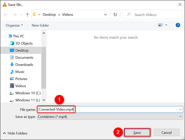Click the Save button
Image resolution: width=185 pixels, height=140 pixels.
click(137, 133)
